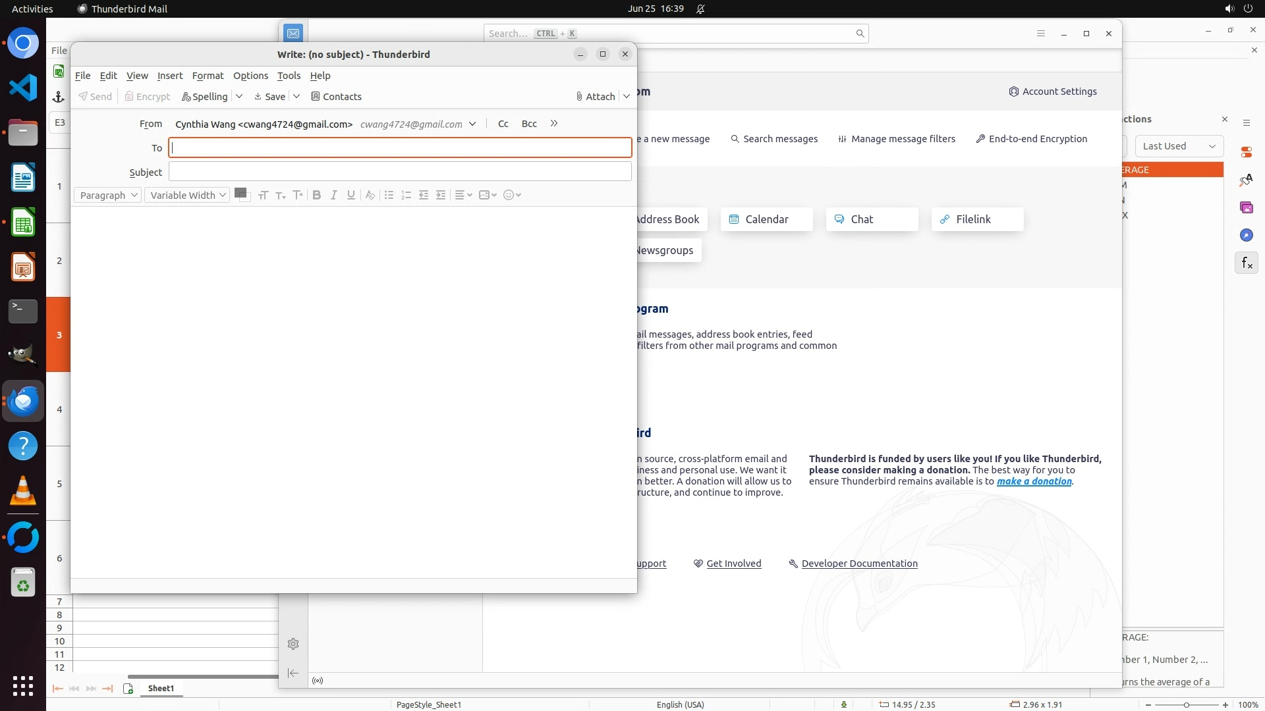Open the insert image menu icon
Viewport: 1265px width, 711px height.
point(487,195)
